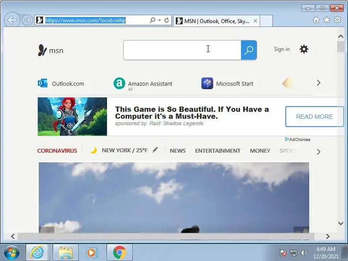Open Windows Media Player taskbar icon

click(x=91, y=253)
